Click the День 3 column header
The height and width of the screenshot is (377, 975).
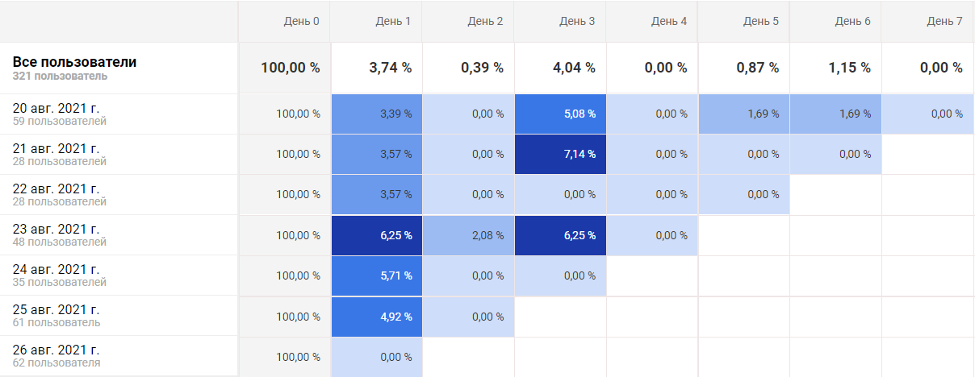pyautogui.click(x=576, y=21)
